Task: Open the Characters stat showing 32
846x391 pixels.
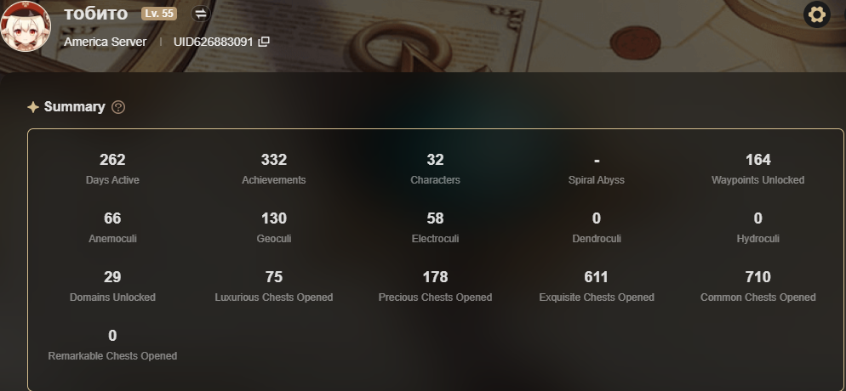Action: point(435,169)
